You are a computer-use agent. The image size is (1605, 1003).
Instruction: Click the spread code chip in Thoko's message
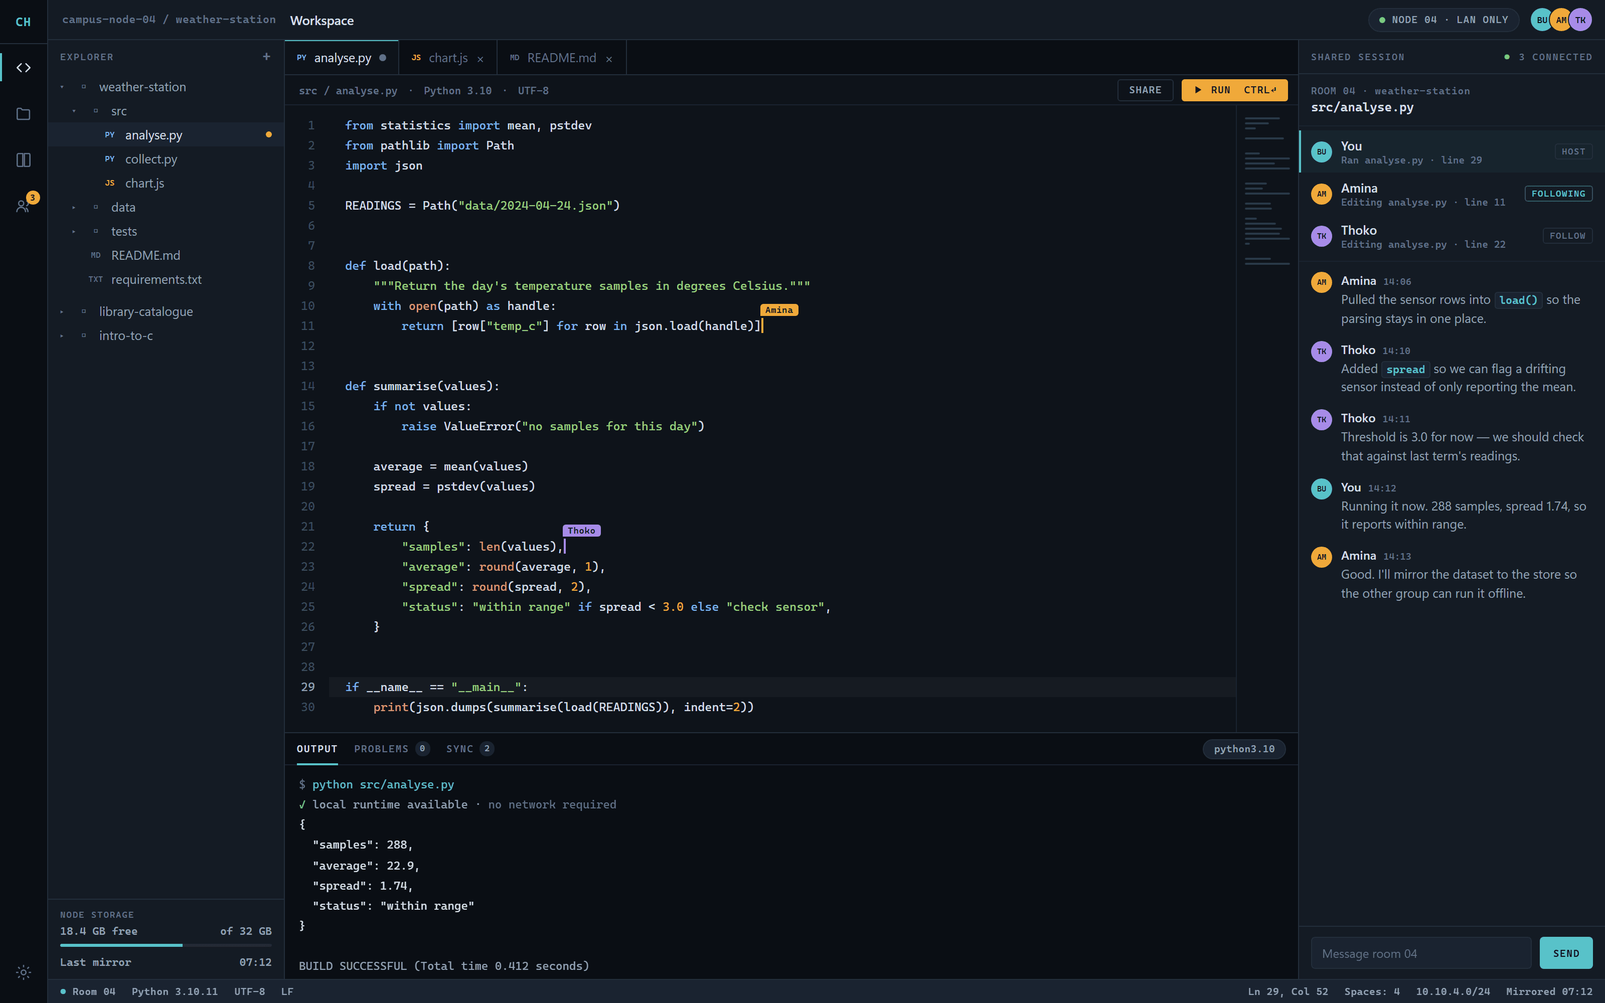pos(1405,370)
